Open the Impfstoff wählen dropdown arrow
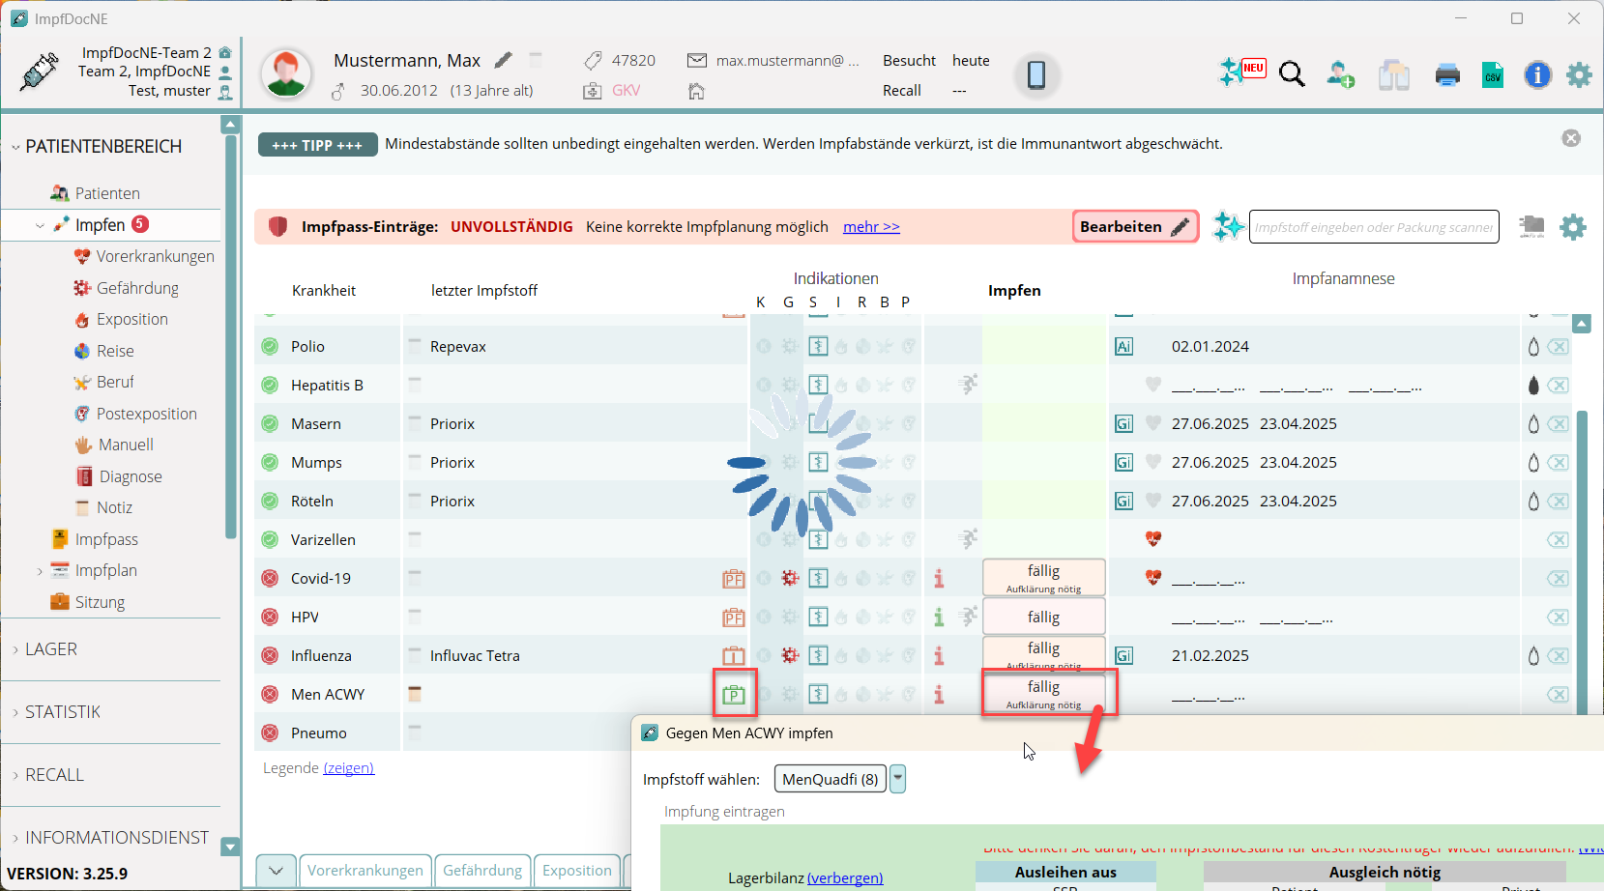Viewport: 1604px width, 891px height. click(x=897, y=779)
